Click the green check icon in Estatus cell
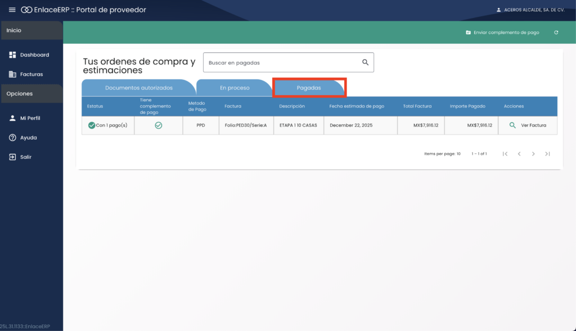The height and width of the screenshot is (331, 576). 92,126
